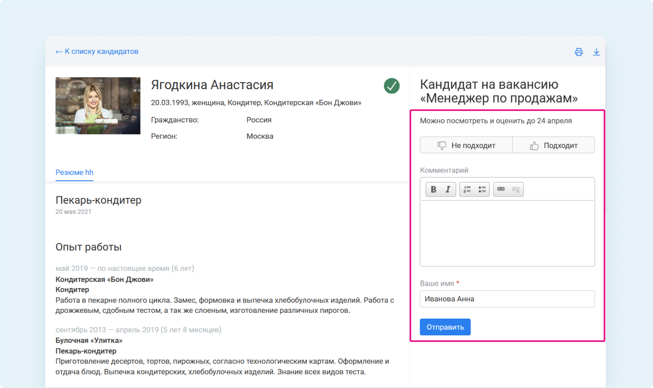Submit evaluation with Отправить button

(445, 327)
